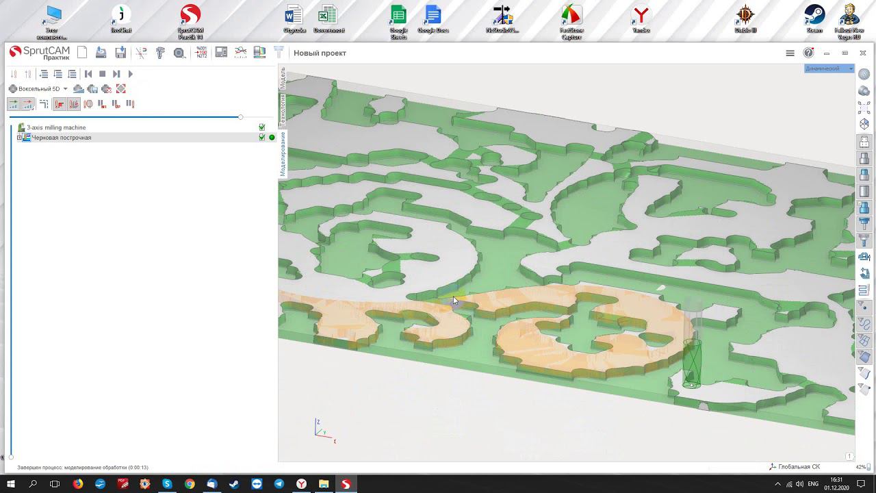Open the help question mark button
This screenshot has width=876, height=493.
point(808,53)
